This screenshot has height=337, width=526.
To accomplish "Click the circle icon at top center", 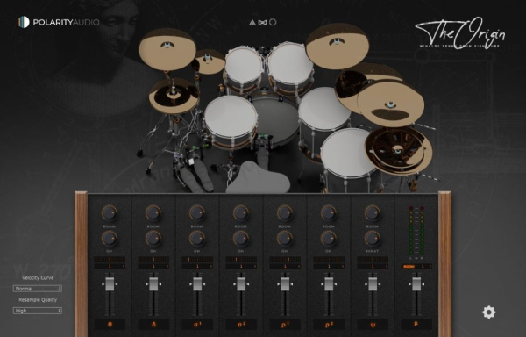I will pos(273,22).
